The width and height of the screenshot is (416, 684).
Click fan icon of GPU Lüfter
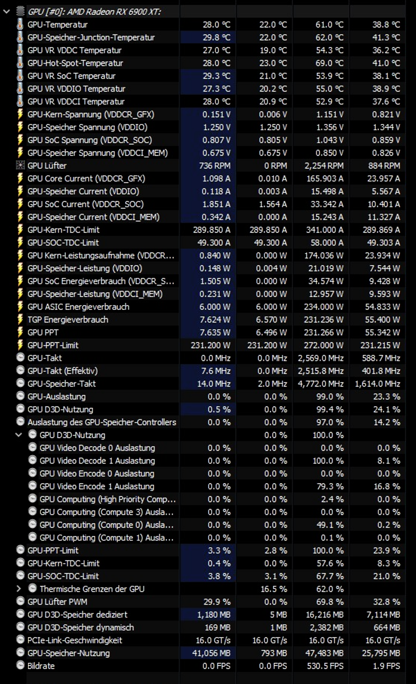click(20, 166)
